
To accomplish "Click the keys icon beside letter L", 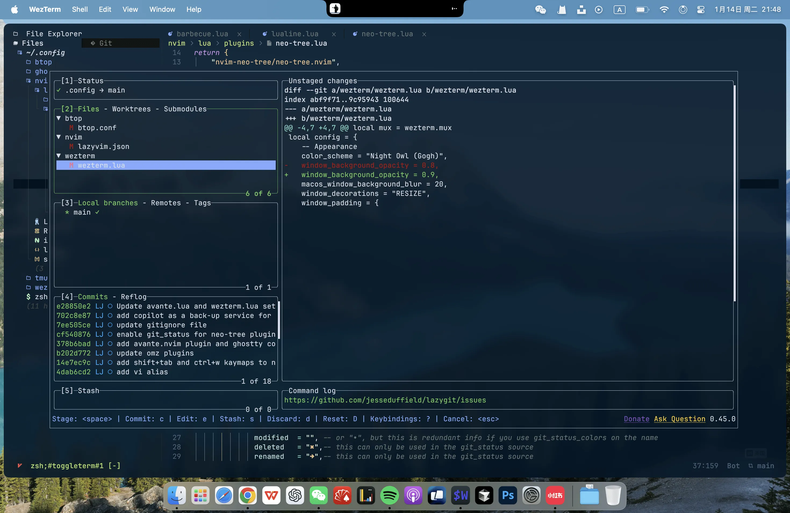I will [37, 222].
